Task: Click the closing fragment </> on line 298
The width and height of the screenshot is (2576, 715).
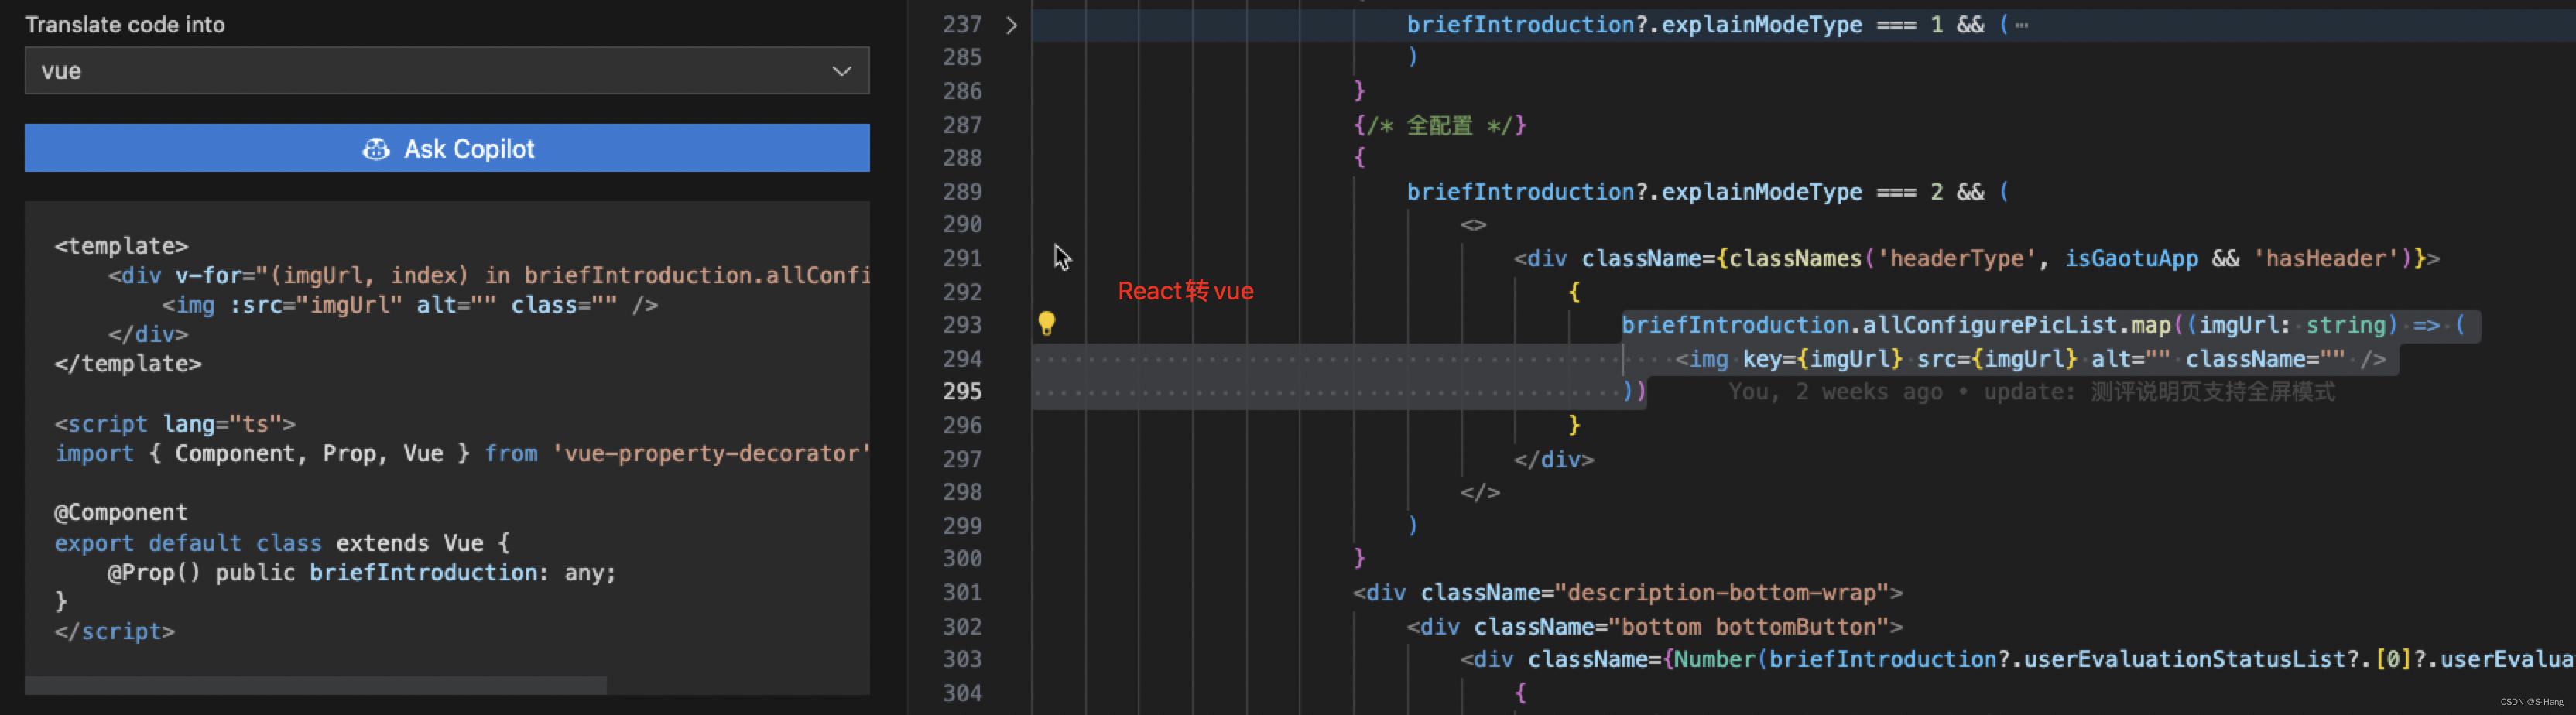Action: click(1480, 493)
